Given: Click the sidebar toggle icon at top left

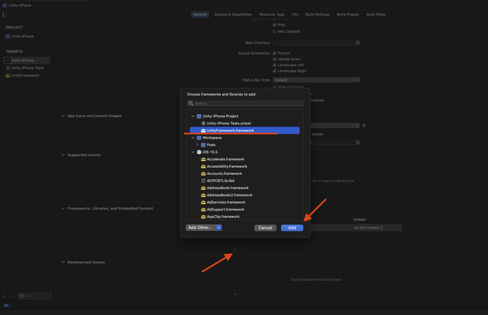Looking at the screenshot, I should [4, 15].
